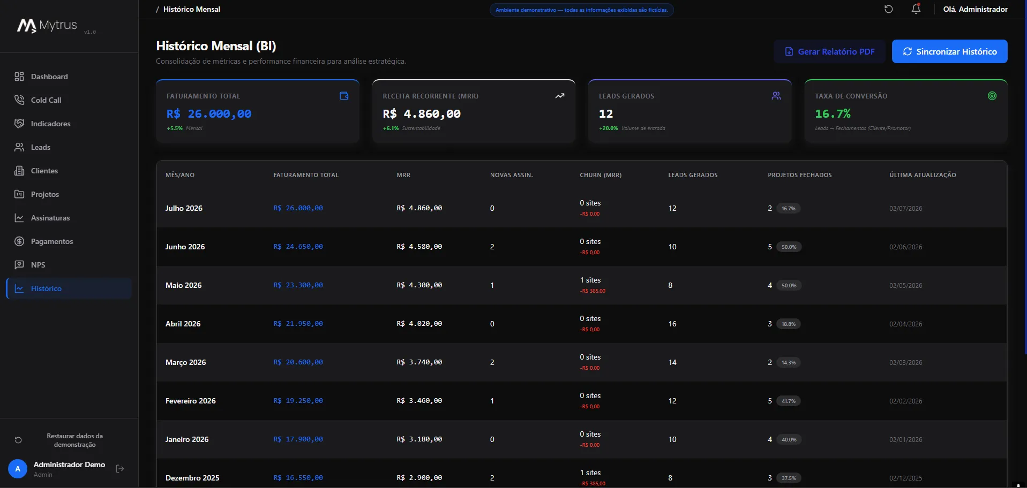
Task: Click Olá, Administrador greeting
Action: 975,9
